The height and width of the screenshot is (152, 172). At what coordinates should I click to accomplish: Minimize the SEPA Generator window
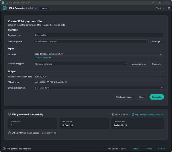[153, 3]
